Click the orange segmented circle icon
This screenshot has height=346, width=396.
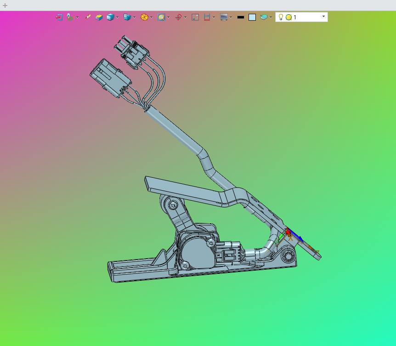(144, 17)
